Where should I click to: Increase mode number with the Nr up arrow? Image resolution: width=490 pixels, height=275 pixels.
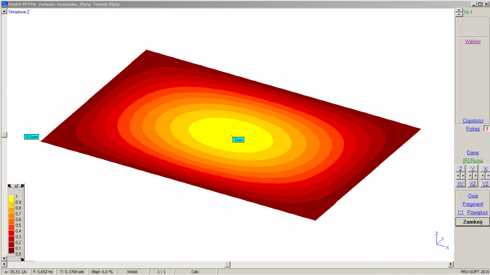pos(459,10)
